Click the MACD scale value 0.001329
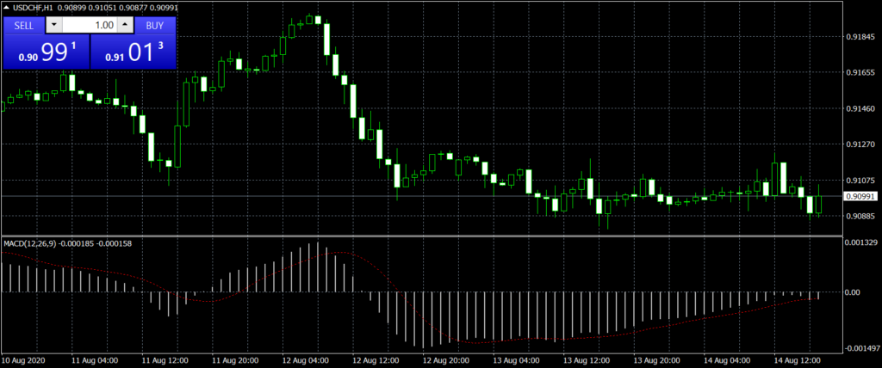The image size is (882, 368). tap(860, 243)
